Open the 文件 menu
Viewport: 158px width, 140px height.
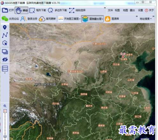[x=110, y=10]
